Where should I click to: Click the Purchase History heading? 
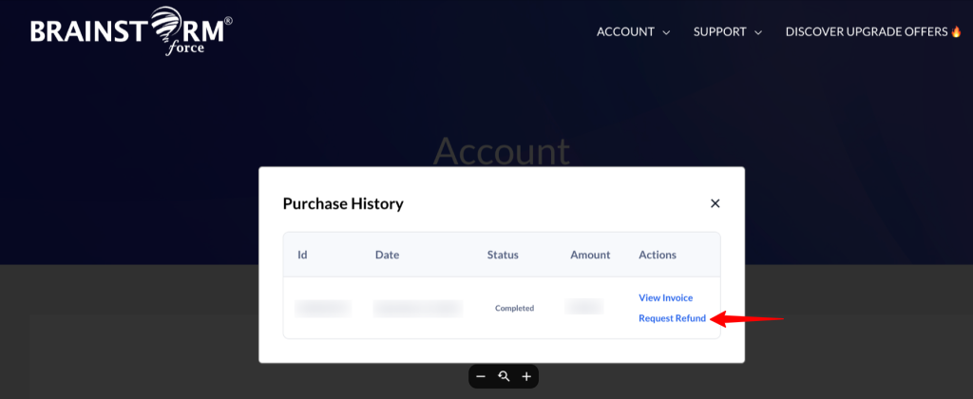tap(343, 203)
